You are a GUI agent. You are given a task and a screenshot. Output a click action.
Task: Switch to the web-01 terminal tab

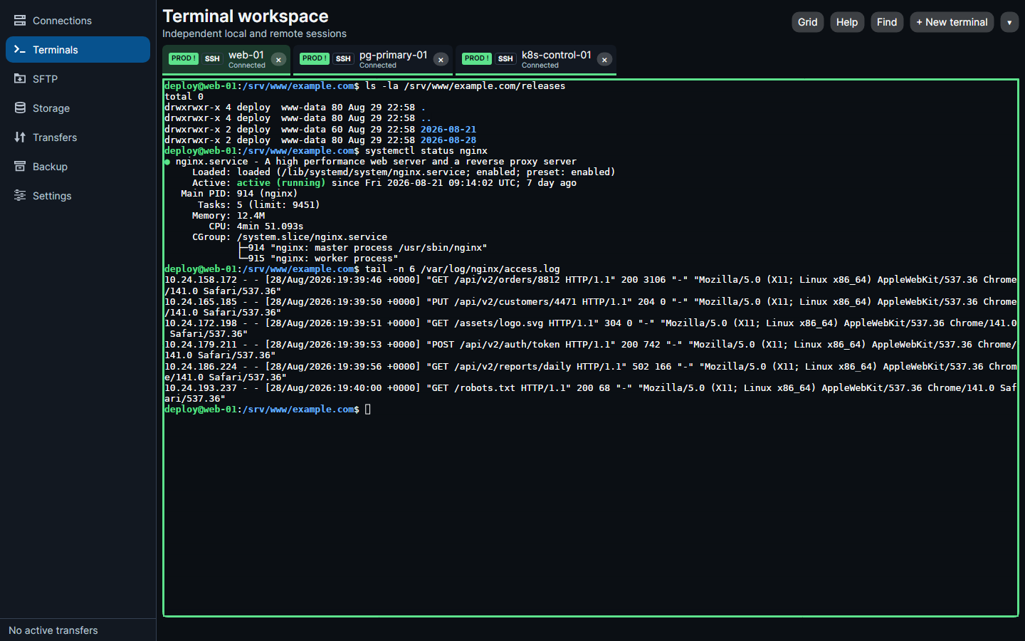tap(226, 60)
